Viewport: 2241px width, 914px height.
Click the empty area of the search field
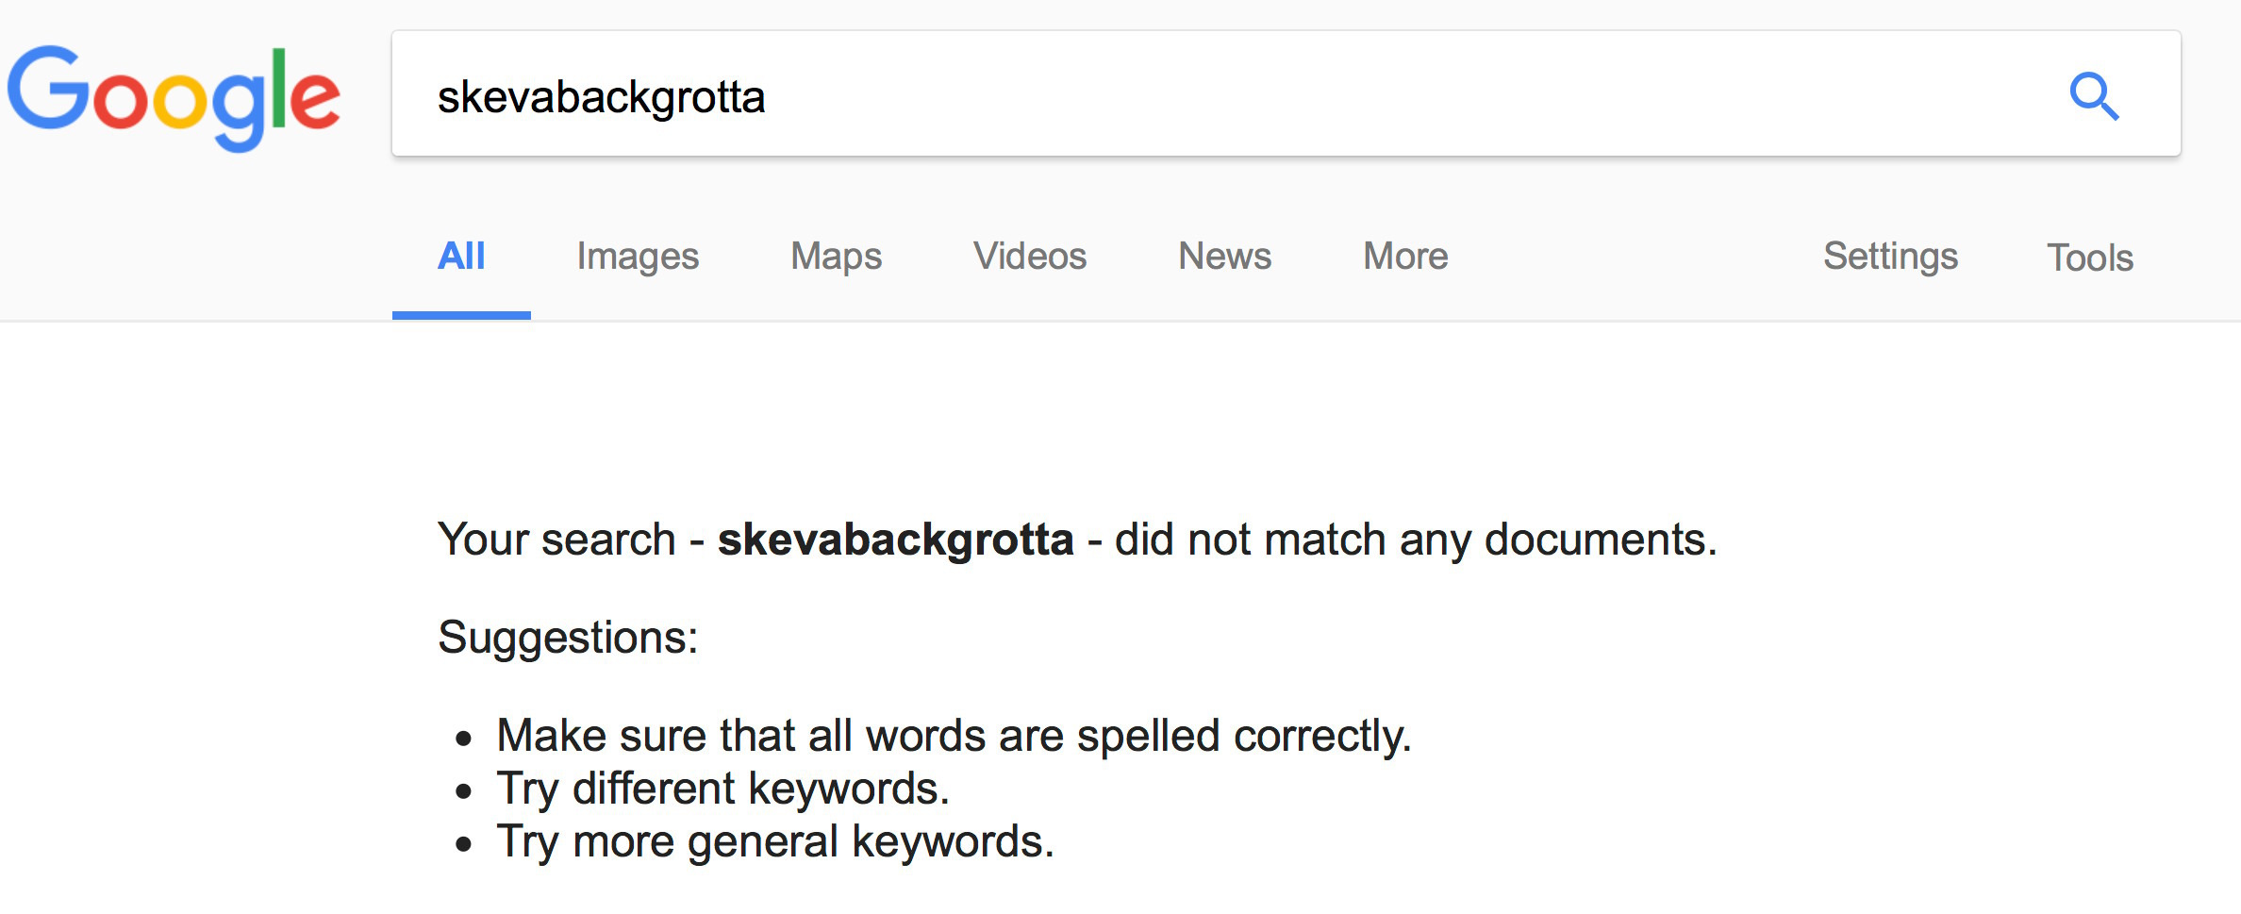[1320, 95]
